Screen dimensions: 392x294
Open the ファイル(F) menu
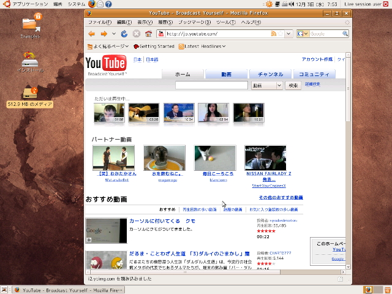pos(100,22)
